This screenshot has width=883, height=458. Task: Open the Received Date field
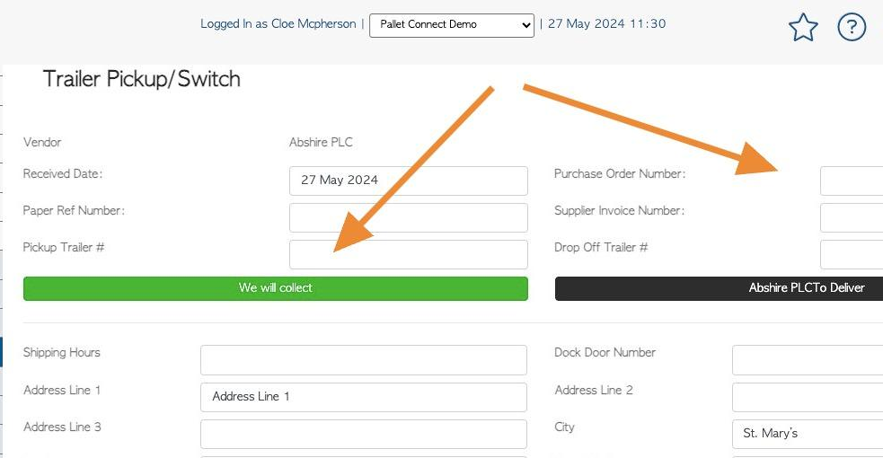(x=409, y=181)
